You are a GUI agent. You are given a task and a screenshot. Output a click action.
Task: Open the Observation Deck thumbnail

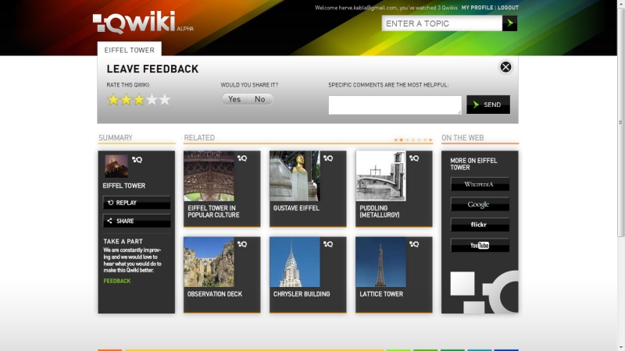point(209,262)
